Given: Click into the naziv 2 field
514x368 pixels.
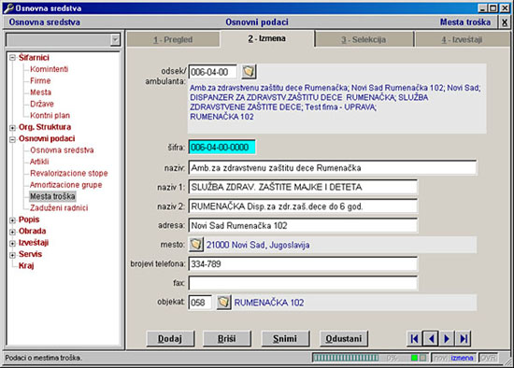Looking at the screenshot, I should coord(303,206).
